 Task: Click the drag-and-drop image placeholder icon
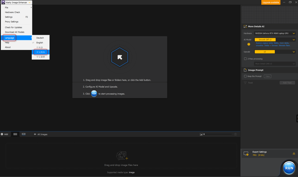click(122, 156)
